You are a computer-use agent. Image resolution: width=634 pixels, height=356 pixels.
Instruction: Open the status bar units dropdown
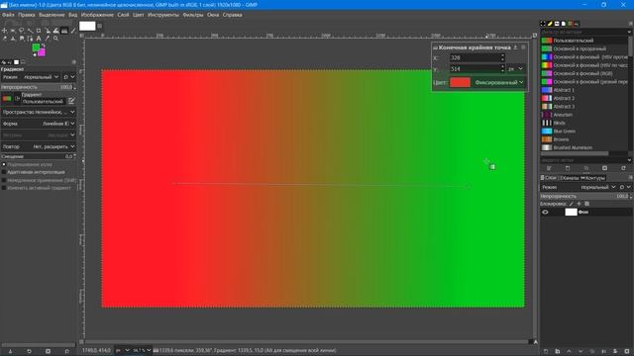[123, 350]
